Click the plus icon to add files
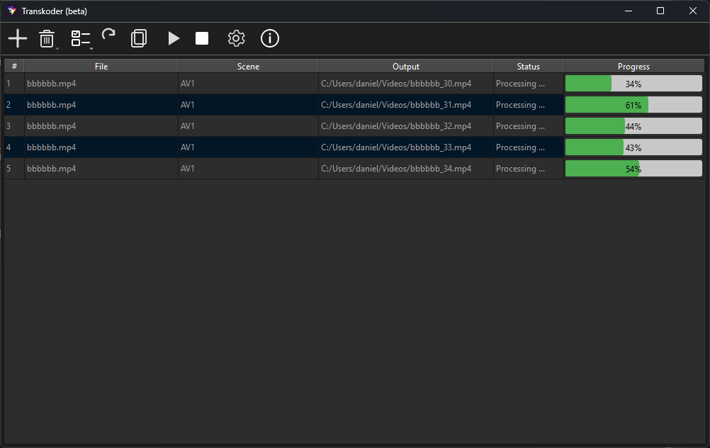This screenshot has height=448, width=710. pos(18,38)
